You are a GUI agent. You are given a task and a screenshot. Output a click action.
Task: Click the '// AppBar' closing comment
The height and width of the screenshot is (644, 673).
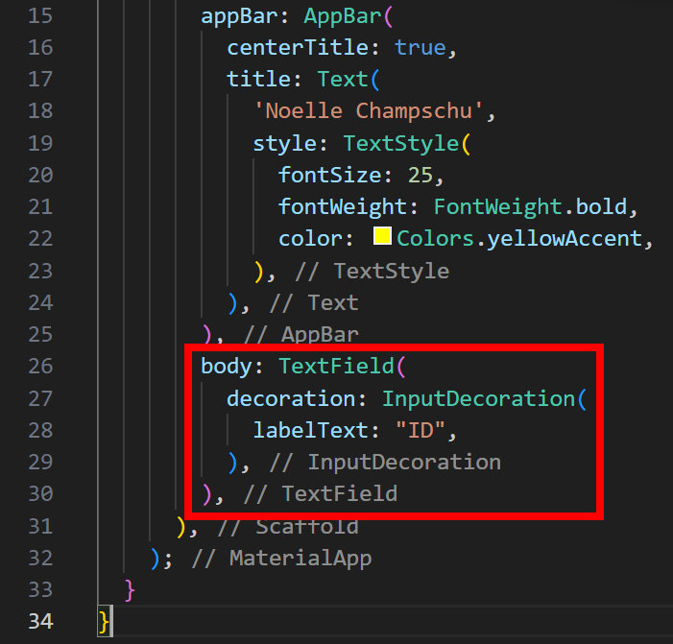[300, 335]
